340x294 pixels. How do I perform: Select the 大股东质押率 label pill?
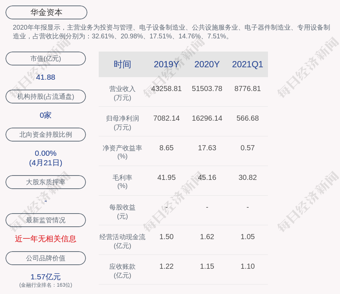pos(46,182)
